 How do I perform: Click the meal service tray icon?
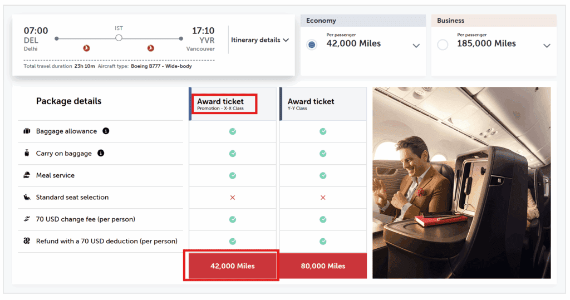[x=27, y=175]
